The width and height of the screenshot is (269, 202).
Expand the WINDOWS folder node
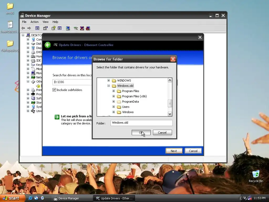click(108, 80)
